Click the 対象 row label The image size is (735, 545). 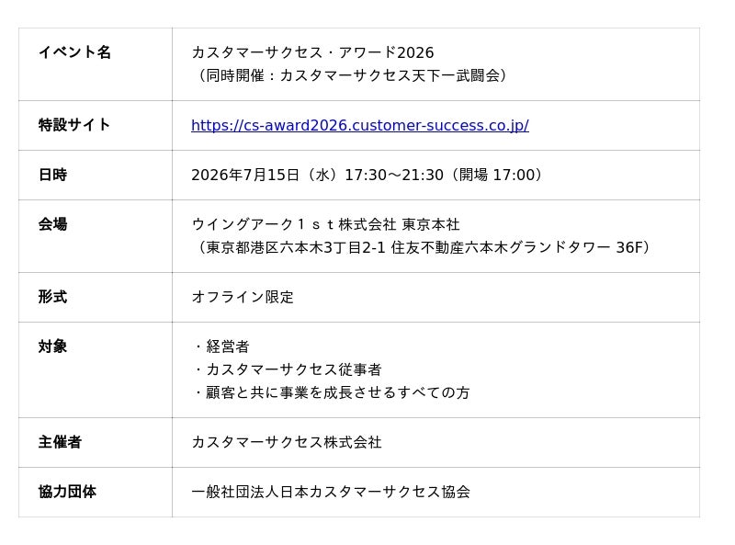(52, 346)
